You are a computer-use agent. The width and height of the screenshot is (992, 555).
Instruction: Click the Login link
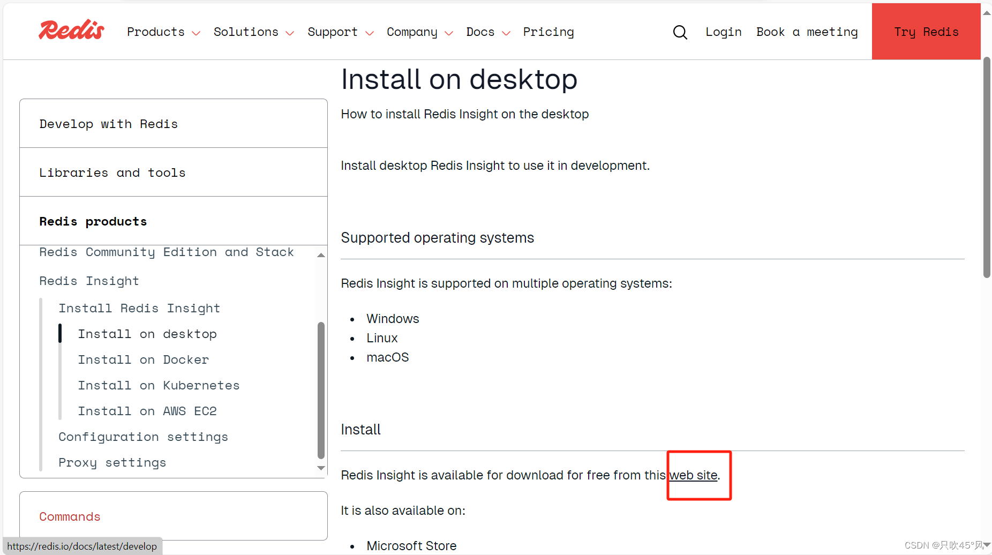point(724,32)
